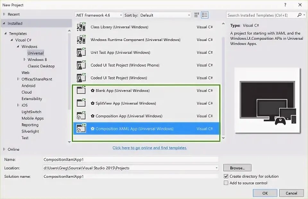
Task: Switch templates to small icons view
Action: [197, 15]
